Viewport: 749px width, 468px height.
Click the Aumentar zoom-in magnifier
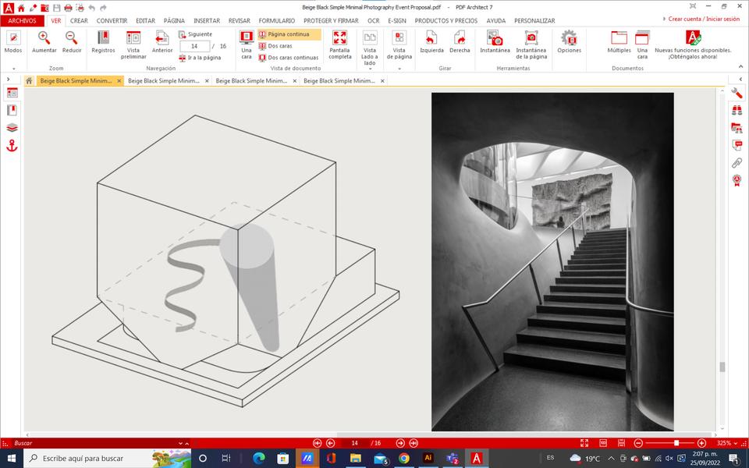pos(44,42)
